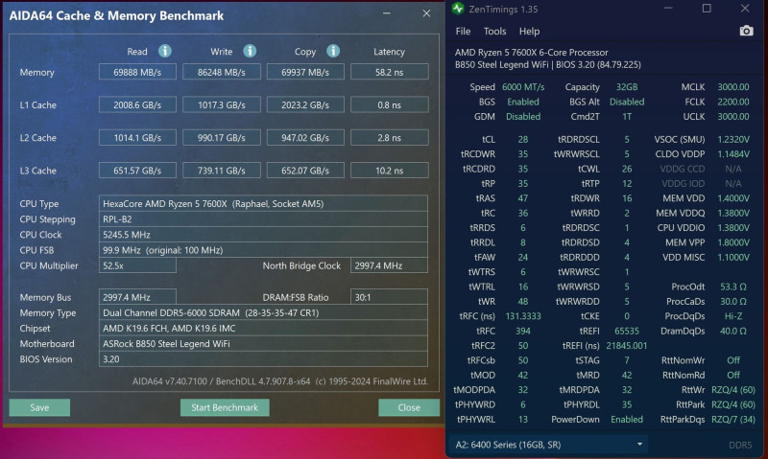This screenshot has height=459, width=768.
Task: Select L2 Cache Read value 1014.1 GB/s
Action: 137,137
